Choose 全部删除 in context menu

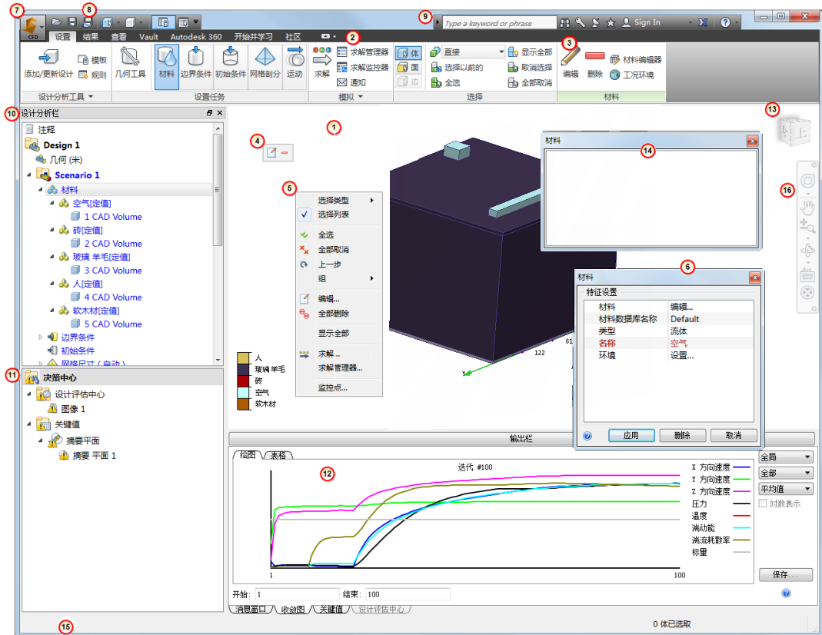(x=339, y=314)
